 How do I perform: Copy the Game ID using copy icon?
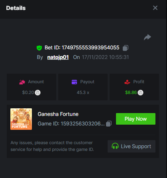click(x=109, y=123)
